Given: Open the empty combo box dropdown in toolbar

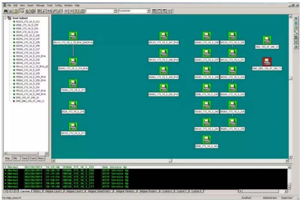Looking at the screenshot, I should (115, 11).
